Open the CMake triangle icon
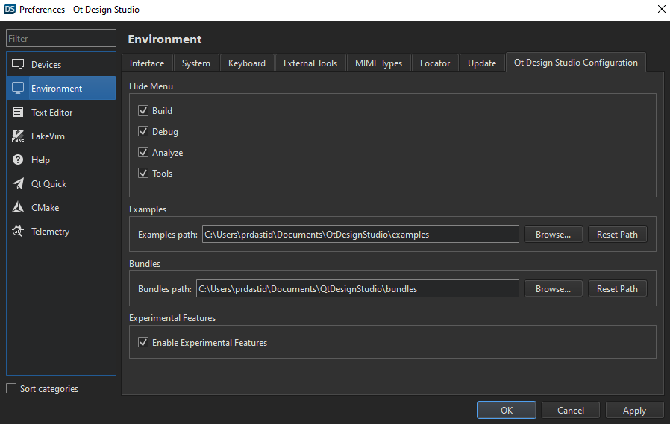Viewport: 670px width, 424px height. pos(18,208)
